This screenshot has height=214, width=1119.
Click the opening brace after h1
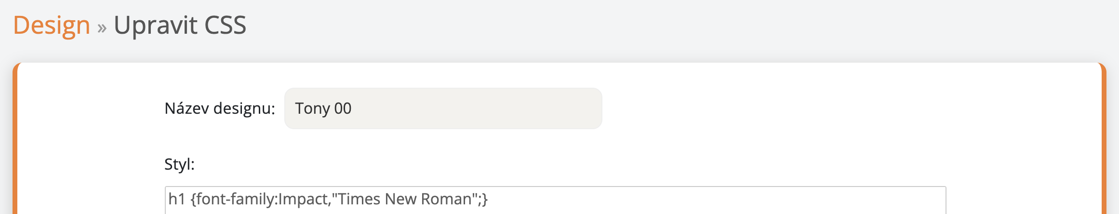[x=194, y=199]
